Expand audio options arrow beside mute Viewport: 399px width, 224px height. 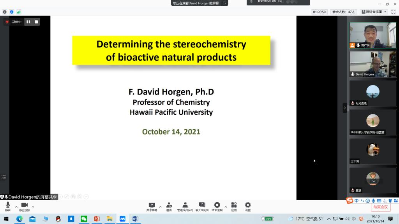coord(16,207)
